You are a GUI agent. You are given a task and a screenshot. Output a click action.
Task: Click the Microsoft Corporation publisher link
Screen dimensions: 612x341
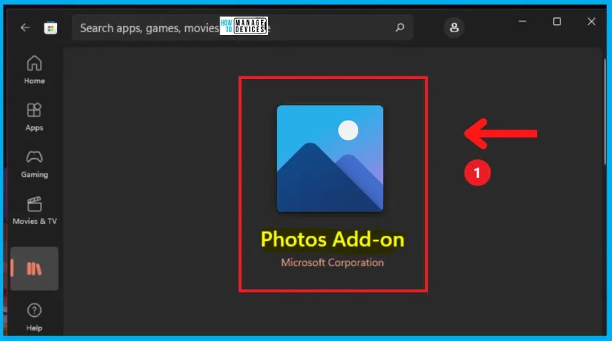click(333, 263)
